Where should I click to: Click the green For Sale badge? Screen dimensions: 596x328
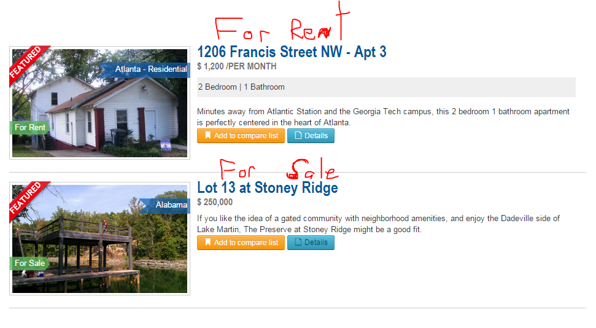[x=29, y=264]
